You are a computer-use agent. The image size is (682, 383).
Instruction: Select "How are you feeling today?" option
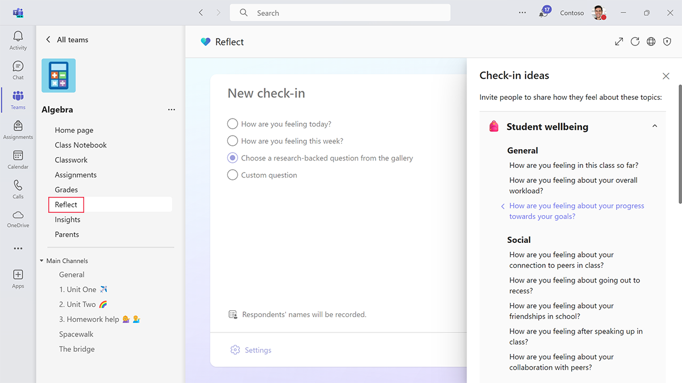pos(232,124)
